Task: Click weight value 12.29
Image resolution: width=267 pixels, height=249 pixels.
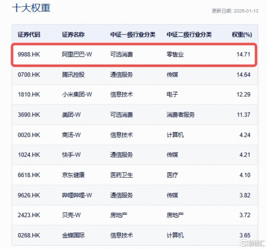Action: point(243,95)
